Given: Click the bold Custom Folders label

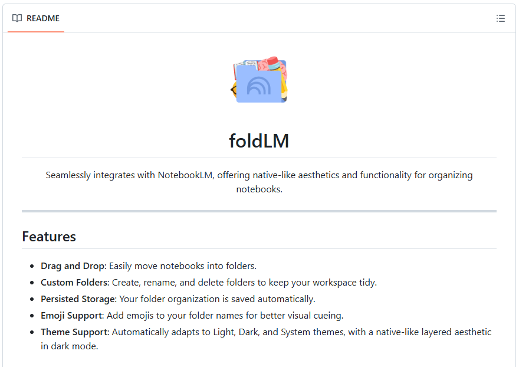Looking at the screenshot, I should [75, 282].
